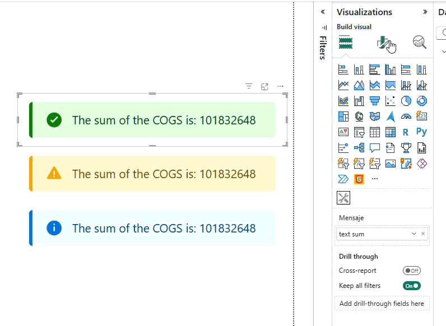Open focus mode for selected visual

click(x=265, y=86)
